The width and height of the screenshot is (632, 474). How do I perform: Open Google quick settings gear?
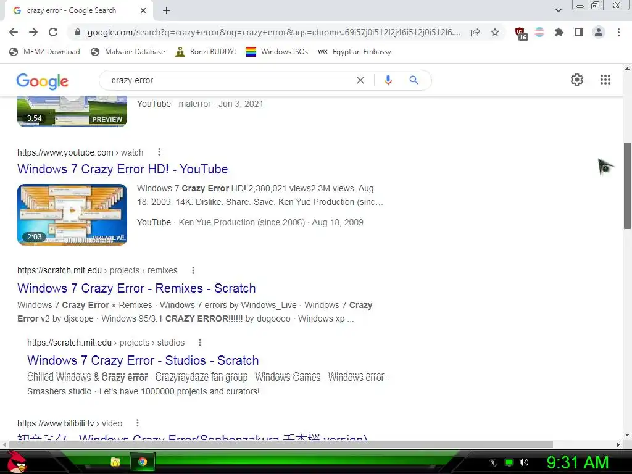577,80
